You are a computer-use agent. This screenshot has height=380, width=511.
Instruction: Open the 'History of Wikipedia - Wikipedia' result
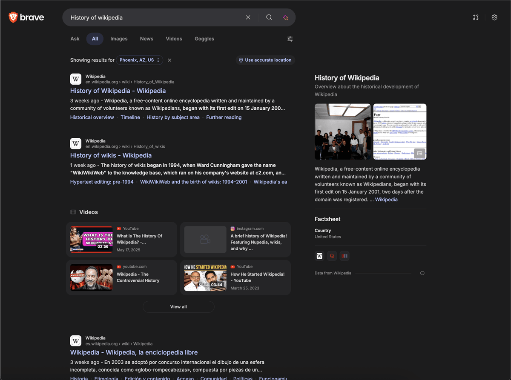[x=118, y=91]
